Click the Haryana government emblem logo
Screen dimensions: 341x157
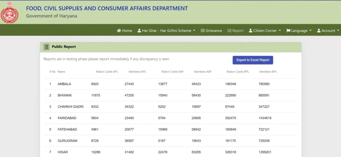(x=9, y=12)
